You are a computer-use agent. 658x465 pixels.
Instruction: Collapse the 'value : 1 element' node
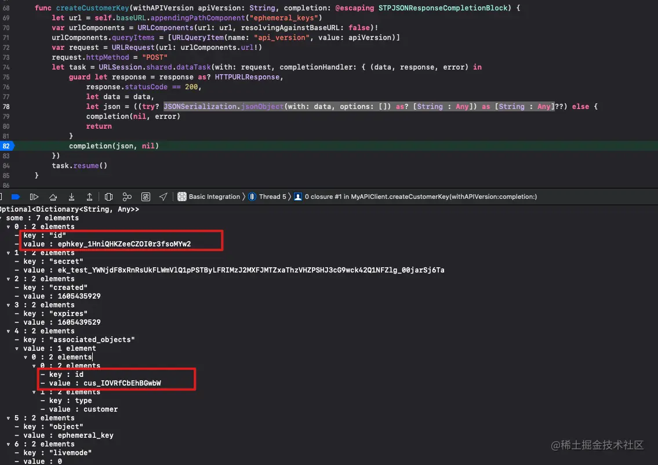(17, 348)
